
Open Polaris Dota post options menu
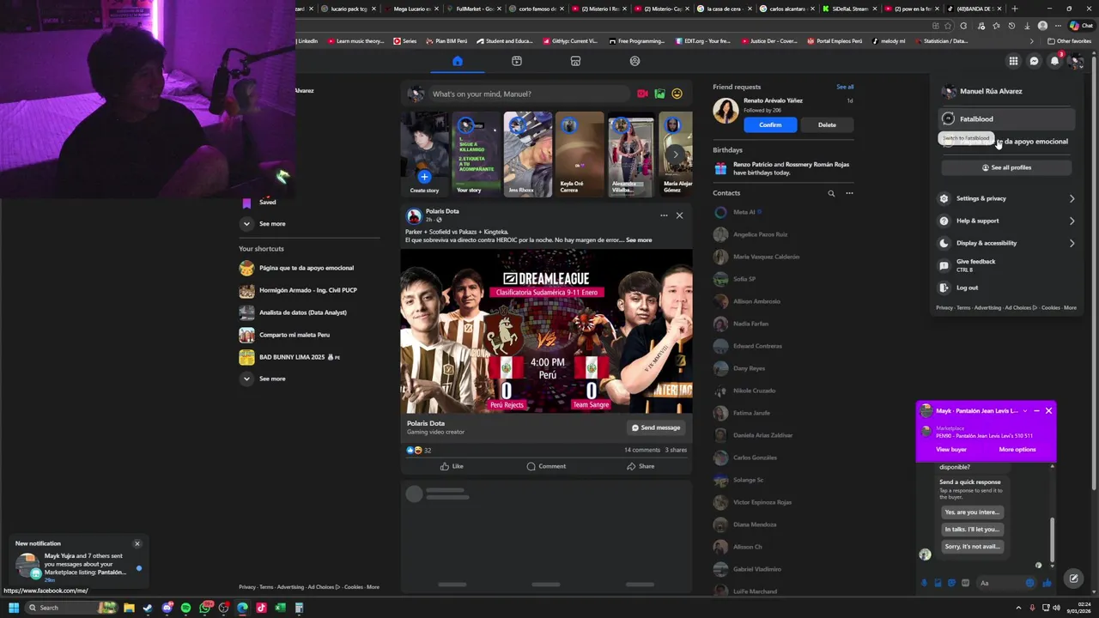pos(664,215)
